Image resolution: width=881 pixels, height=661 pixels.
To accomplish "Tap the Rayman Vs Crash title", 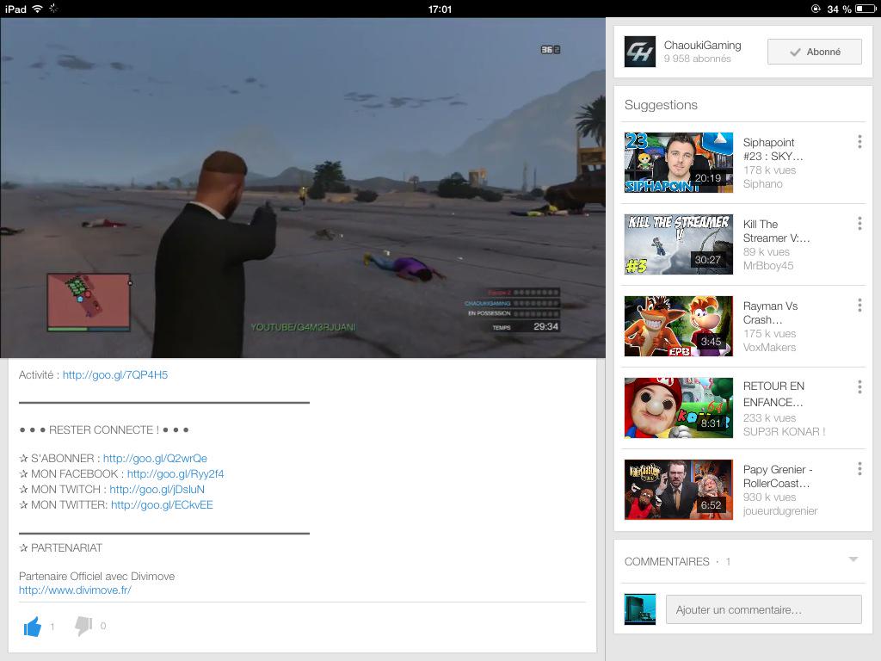I will [770, 313].
